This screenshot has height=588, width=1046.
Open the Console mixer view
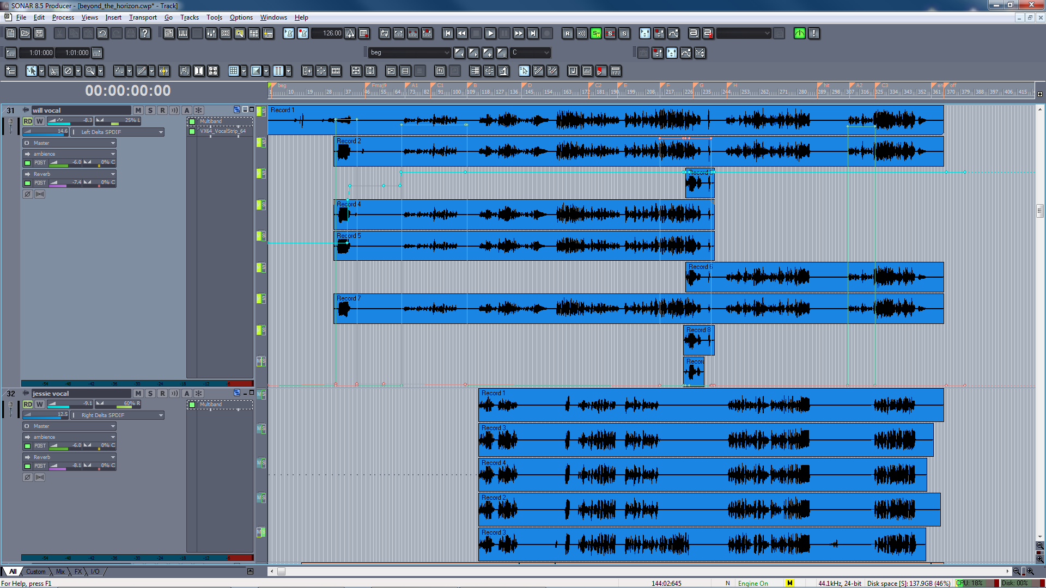point(211,33)
